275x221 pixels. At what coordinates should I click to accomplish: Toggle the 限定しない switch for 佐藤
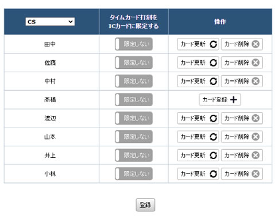coord(134,63)
